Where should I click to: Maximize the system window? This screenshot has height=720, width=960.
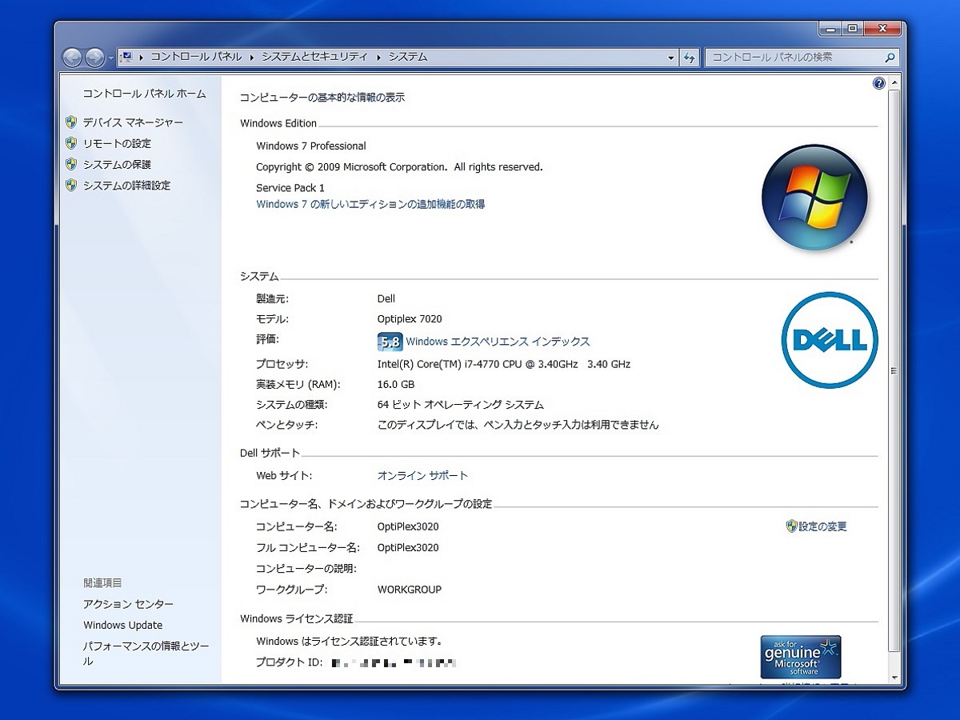(x=852, y=28)
